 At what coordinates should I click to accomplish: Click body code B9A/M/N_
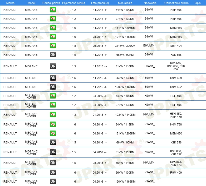[x=150, y=46]
